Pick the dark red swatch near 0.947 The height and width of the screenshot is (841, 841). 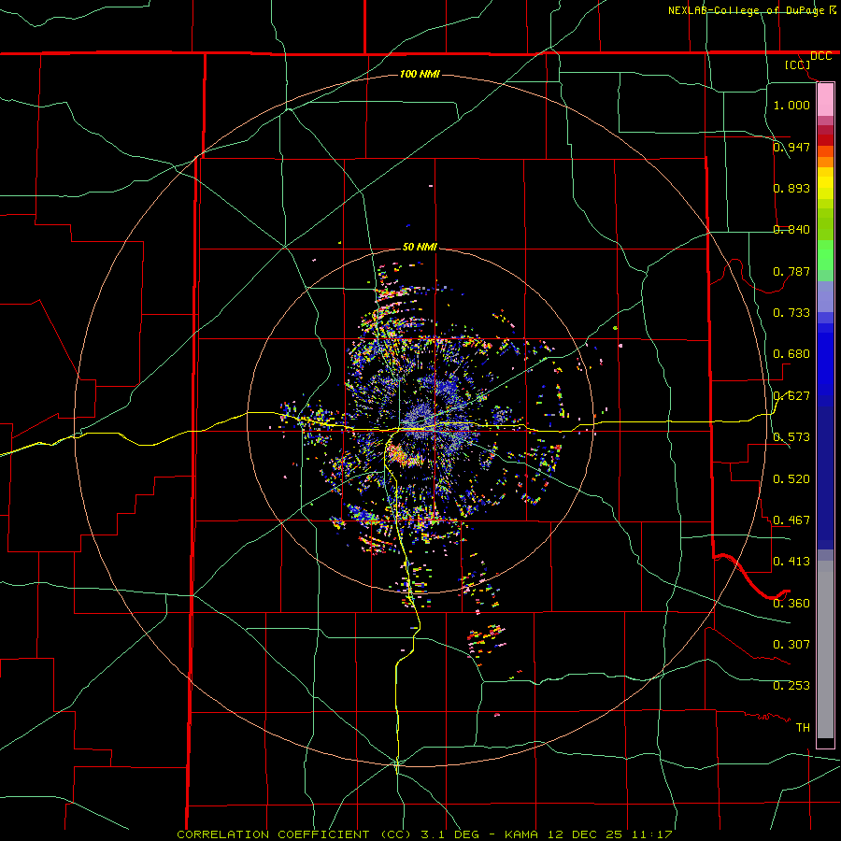[825, 140]
